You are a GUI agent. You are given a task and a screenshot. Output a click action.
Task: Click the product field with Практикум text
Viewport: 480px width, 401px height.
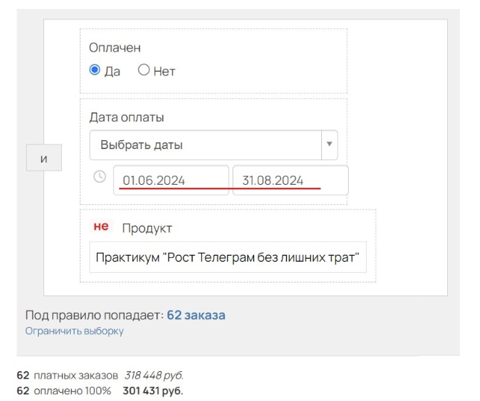click(227, 258)
